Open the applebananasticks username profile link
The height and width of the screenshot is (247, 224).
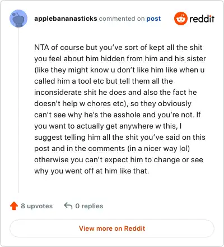(66, 19)
